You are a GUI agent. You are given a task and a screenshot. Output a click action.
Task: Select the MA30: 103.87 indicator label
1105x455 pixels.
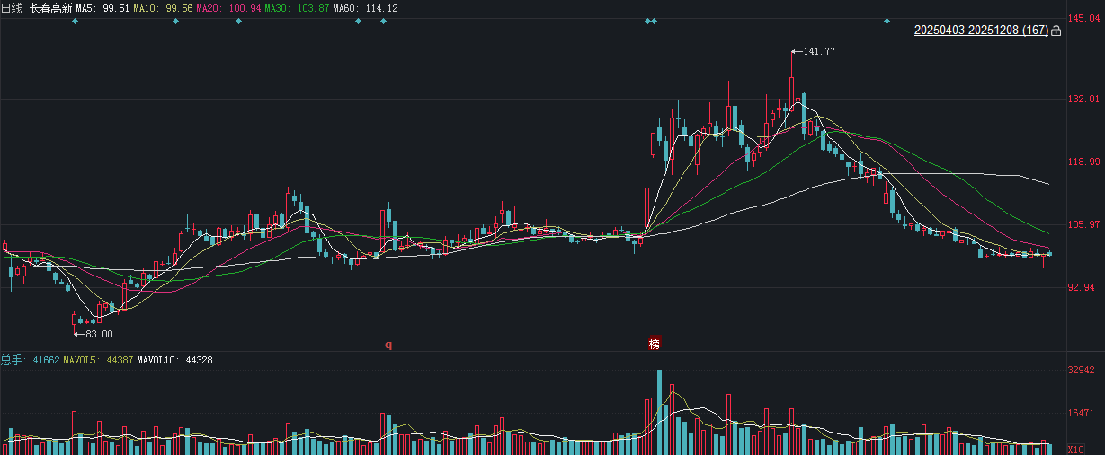(297, 8)
